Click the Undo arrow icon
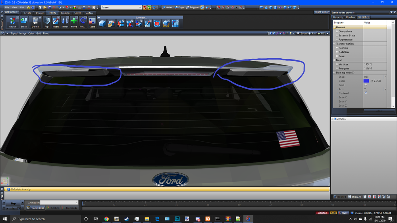The image size is (397, 223). 84,8
